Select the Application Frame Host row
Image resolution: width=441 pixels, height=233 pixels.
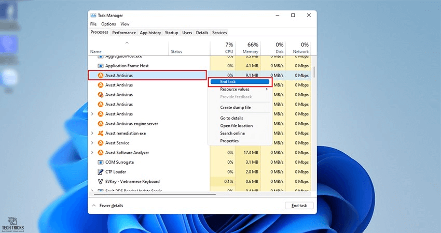pyautogui.click(x=200, y=66)
